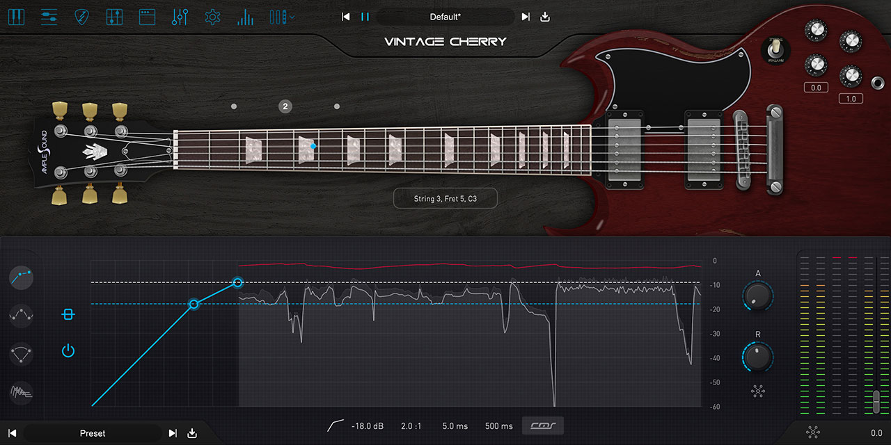Toggle the RMS detection button
891x445 pixels.
[543, 426]
